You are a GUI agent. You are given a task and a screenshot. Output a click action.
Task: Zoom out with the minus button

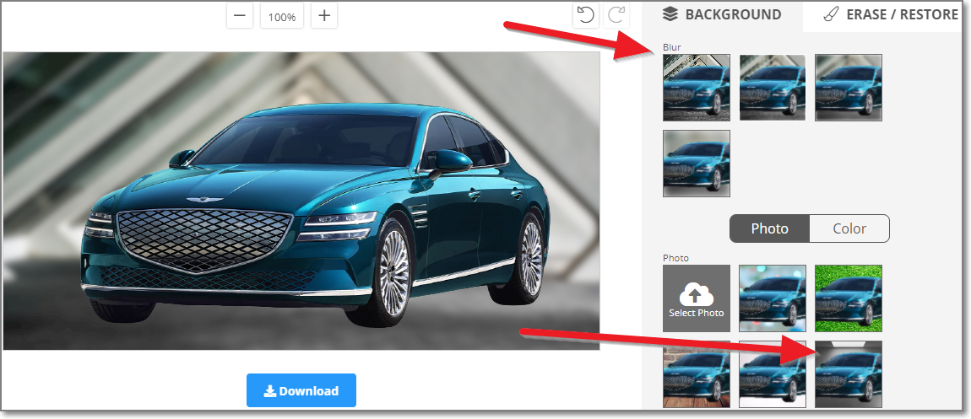(240, 16)
